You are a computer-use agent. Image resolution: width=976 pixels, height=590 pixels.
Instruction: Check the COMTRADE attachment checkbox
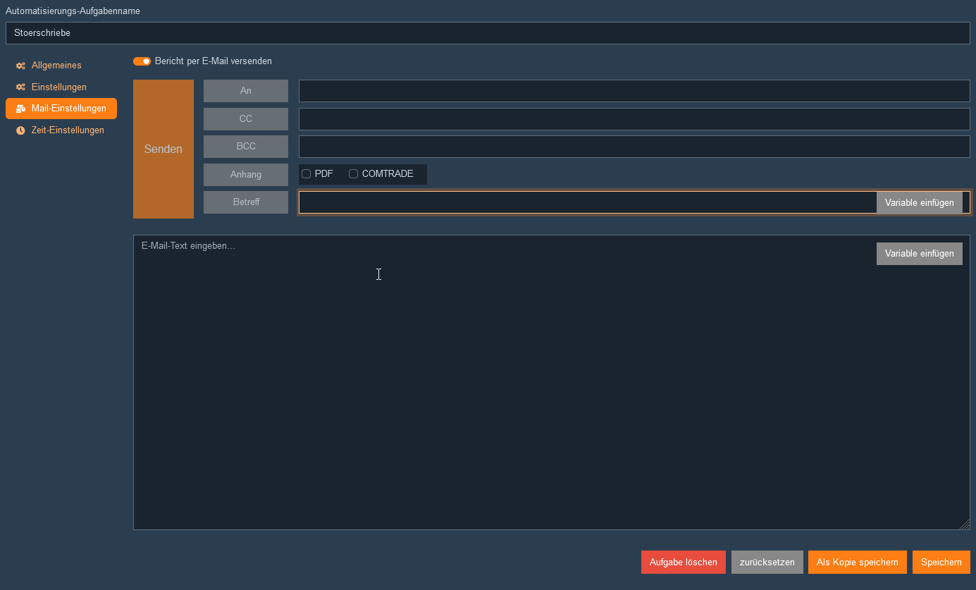[x=354, y=174]
